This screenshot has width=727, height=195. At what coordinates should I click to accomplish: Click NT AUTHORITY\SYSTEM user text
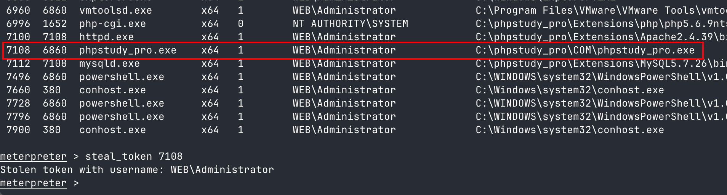pos(350,24)
